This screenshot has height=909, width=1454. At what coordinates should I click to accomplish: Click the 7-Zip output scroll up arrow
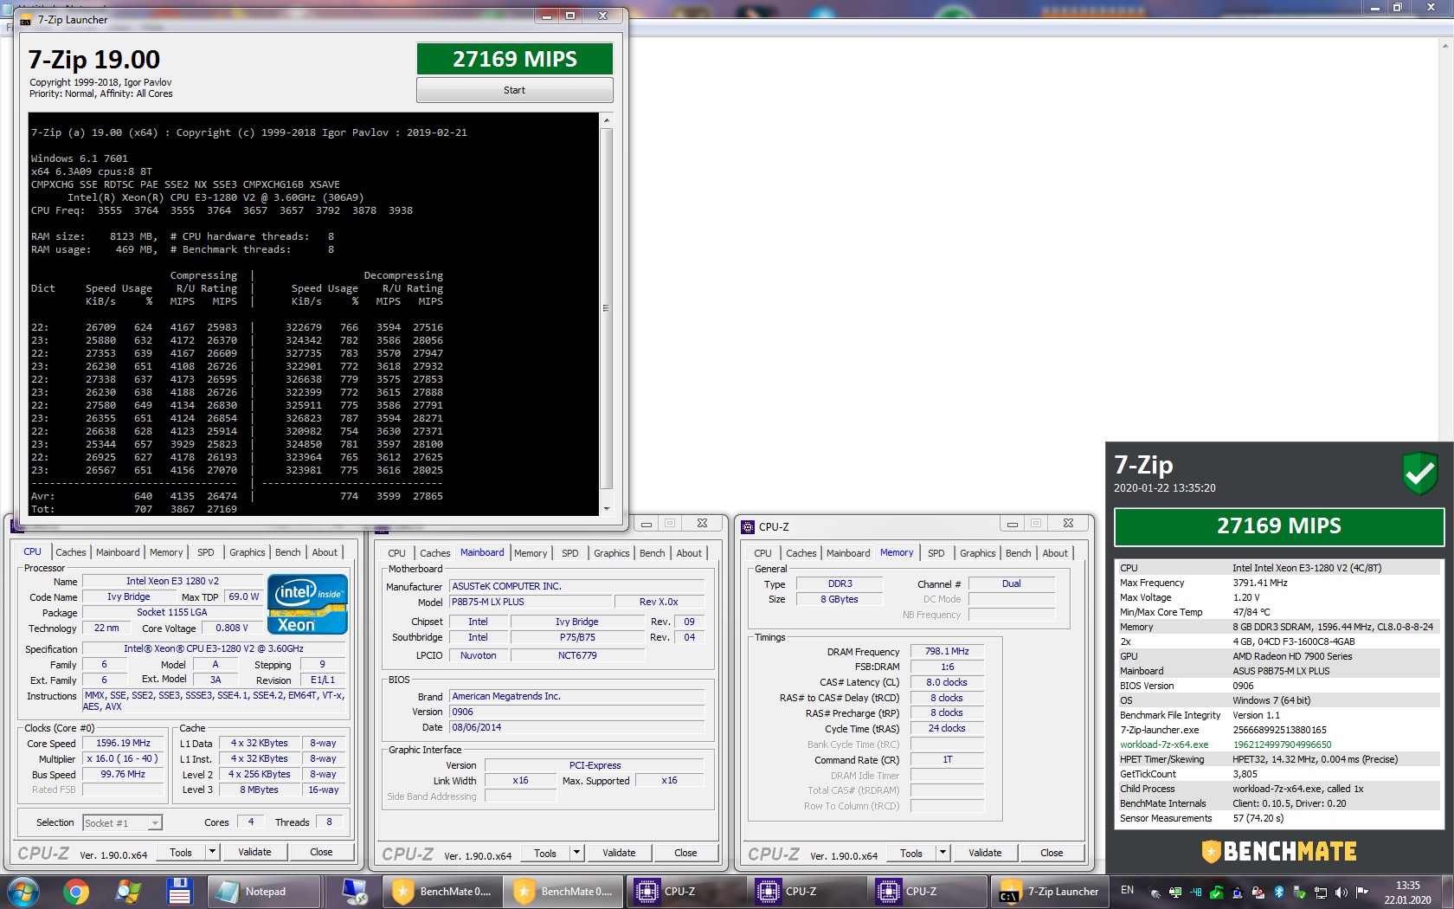(x=606, y=120)
